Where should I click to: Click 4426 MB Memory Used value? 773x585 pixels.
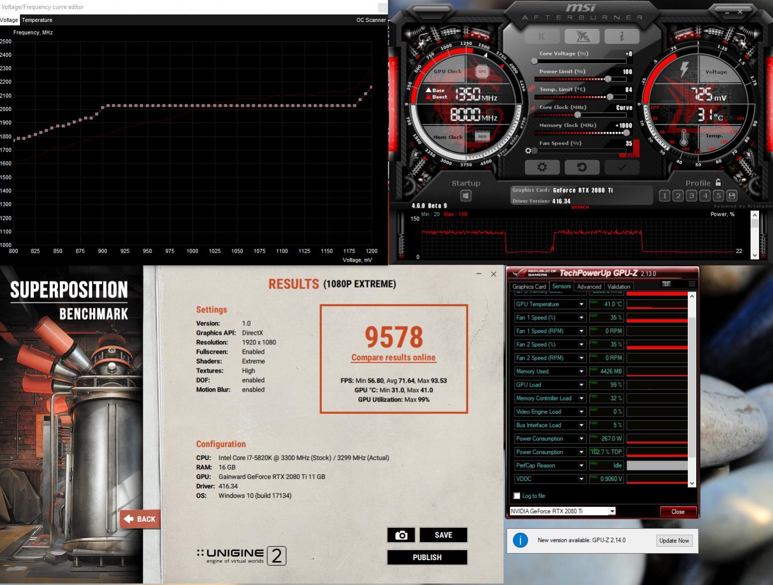(607, 372)
